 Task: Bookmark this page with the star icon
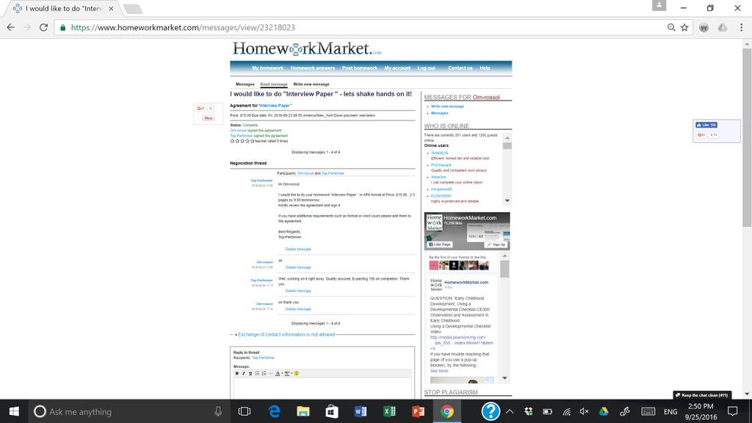684,27
